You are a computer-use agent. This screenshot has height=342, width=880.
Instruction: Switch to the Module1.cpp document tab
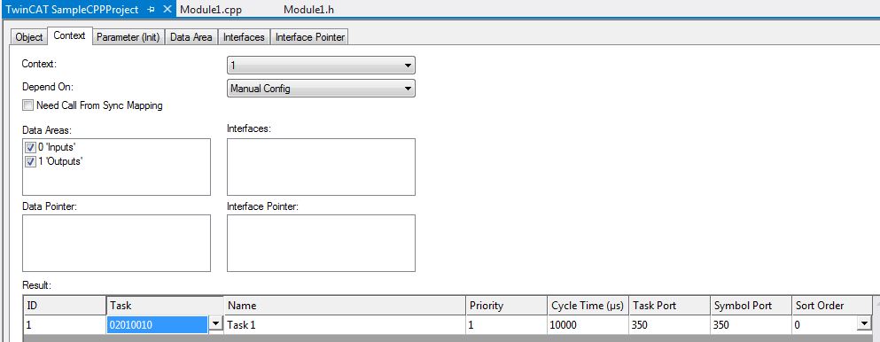pos(210,10)
